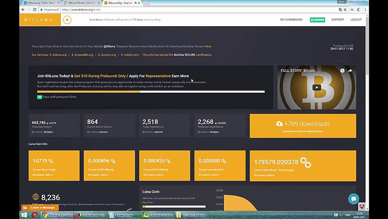Click the 10779 block height card
The image size is (388, 219).
(x=54, y=165)
